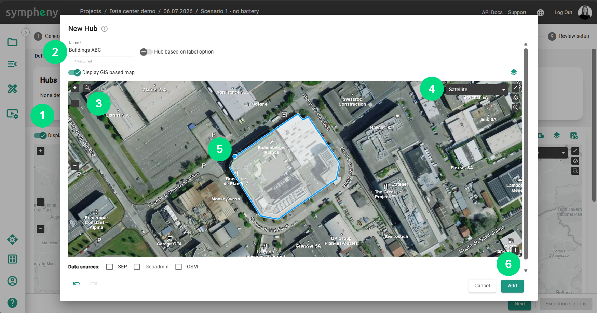Open the basemap dropdown on background map
The height and width of the screenshot is (313, 597).
(x=554, y=153)
